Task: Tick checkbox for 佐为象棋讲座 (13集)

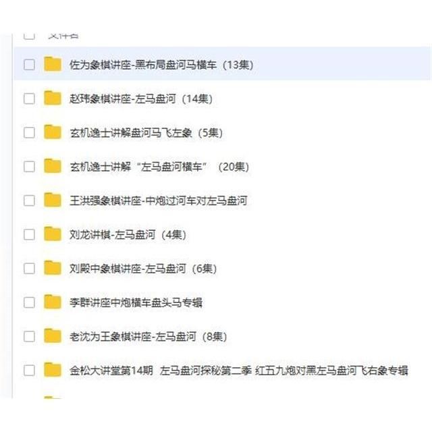Action: [29, 65]
